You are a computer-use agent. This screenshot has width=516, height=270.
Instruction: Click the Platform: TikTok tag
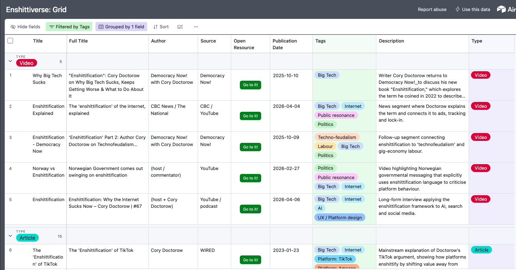[x=335, y=259]
